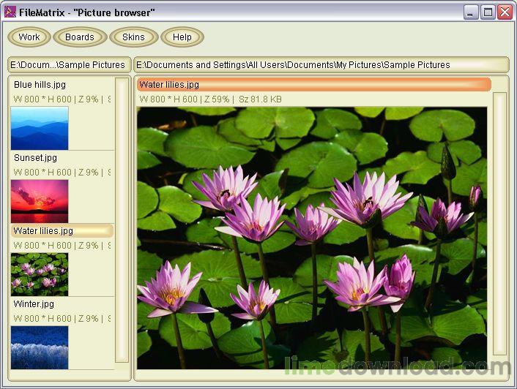Click the Water lilies thumbnail in list
517x389 pixels.
coord(40,274)
